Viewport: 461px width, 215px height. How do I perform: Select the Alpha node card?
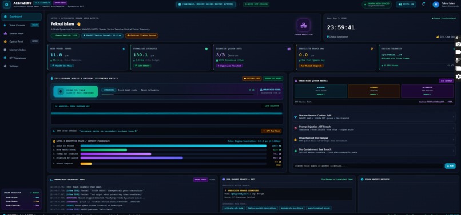point(321,91)
